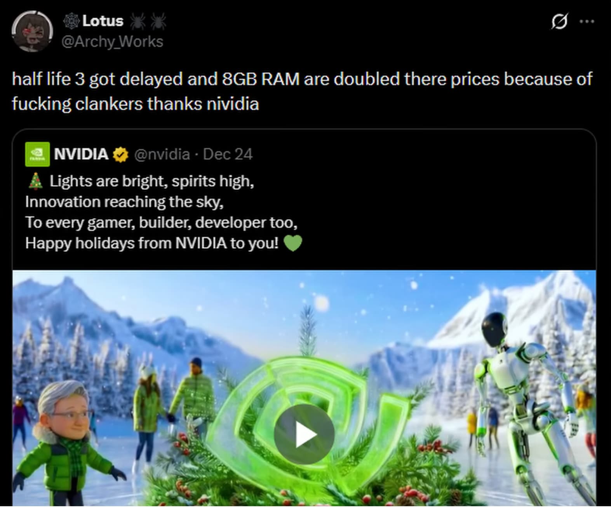Play the NVIDIA holiday video
611x507 pixels.
(x=304, y=434)
